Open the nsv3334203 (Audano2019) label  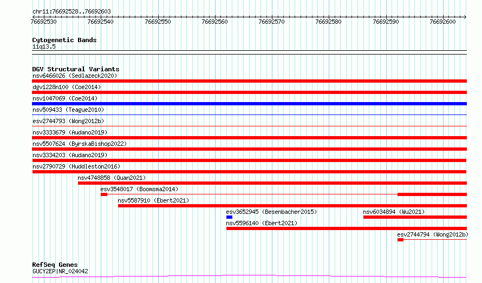70,155
